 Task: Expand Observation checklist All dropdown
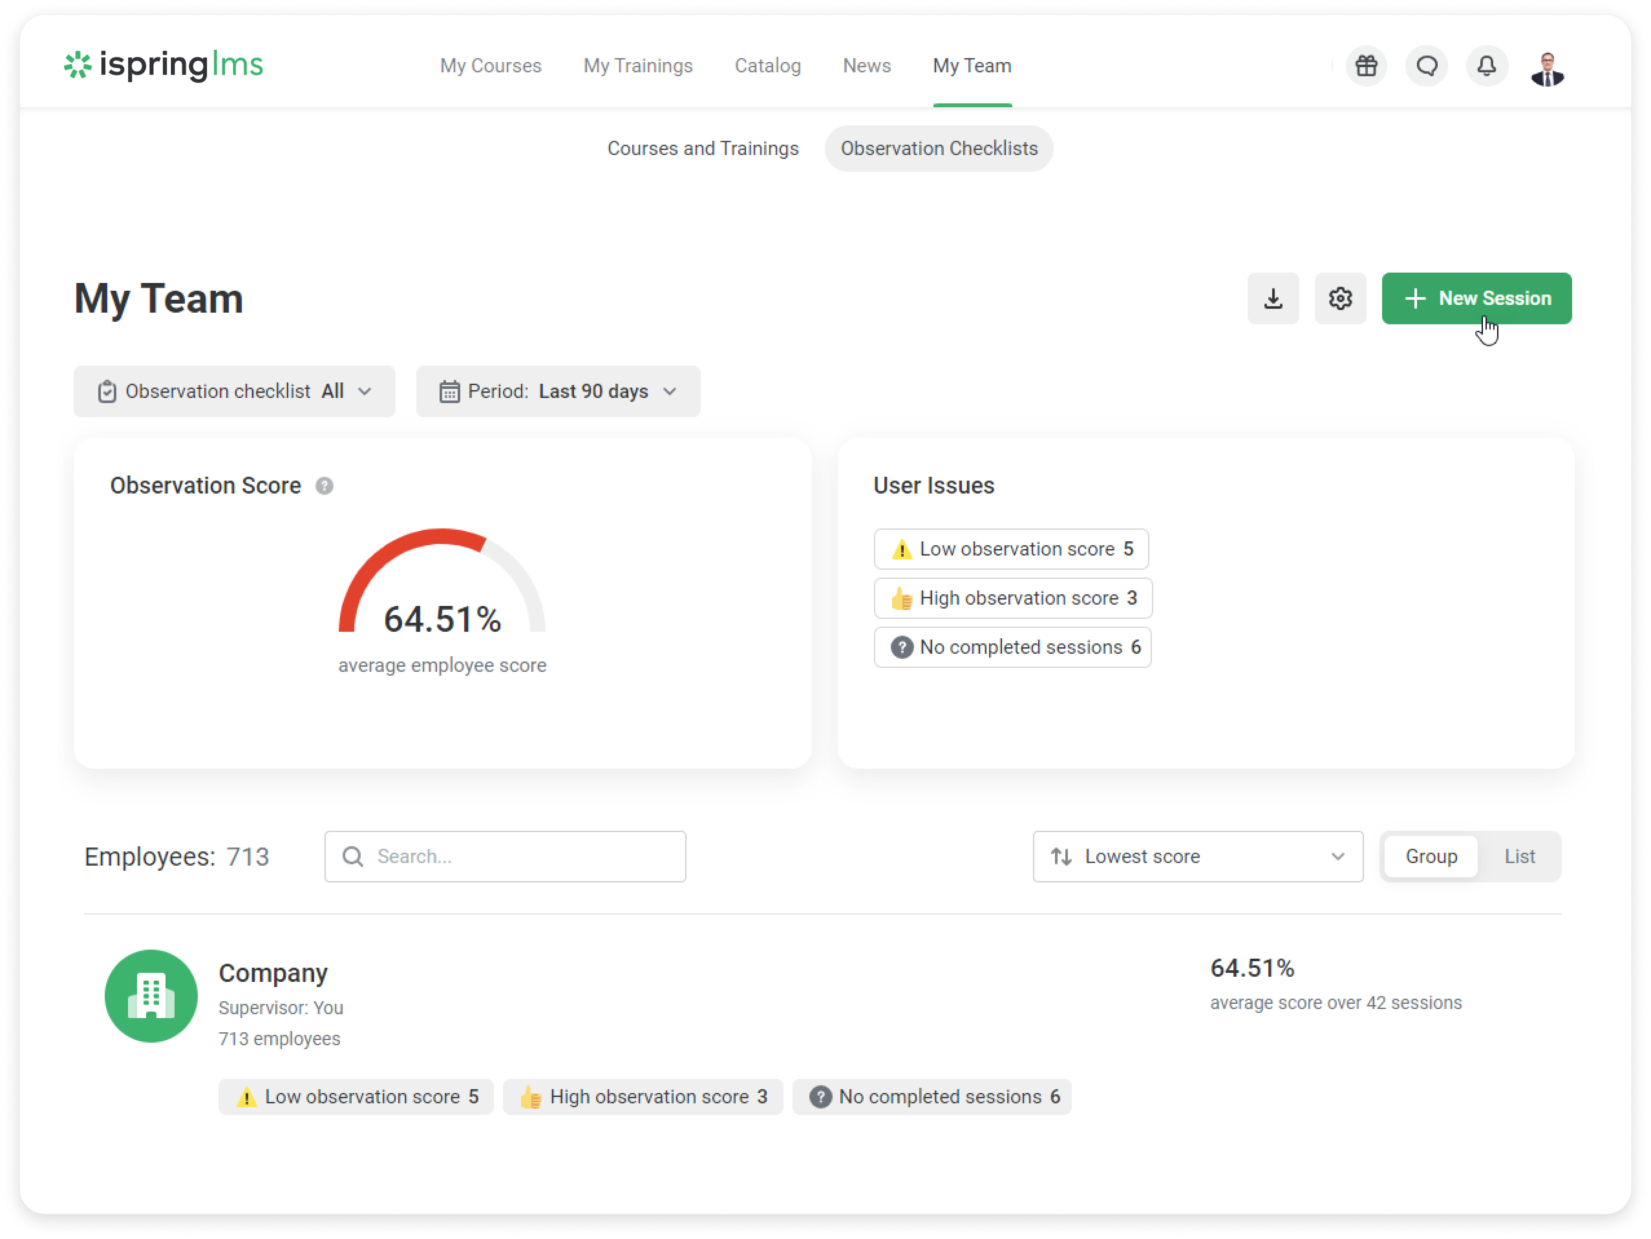point(234,391)
